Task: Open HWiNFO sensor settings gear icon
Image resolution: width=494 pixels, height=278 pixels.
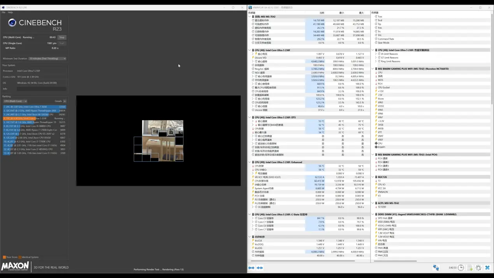Action: coord(478,268)
